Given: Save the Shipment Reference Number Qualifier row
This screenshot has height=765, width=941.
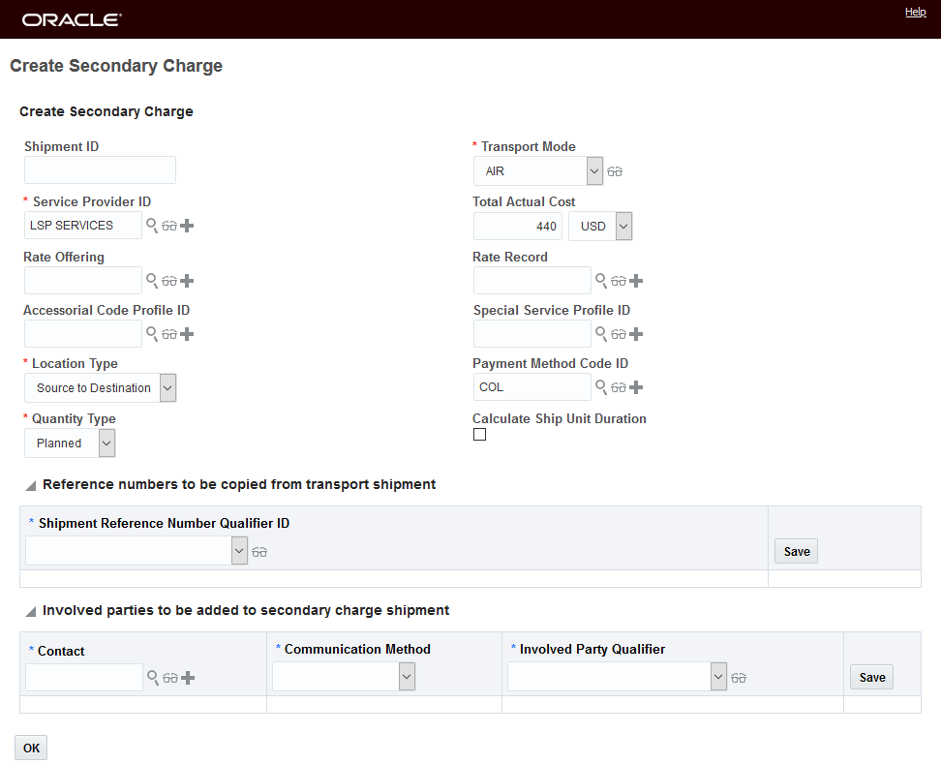Looking at the screenshot, I should pyautogui.click(x=796, y=551).
